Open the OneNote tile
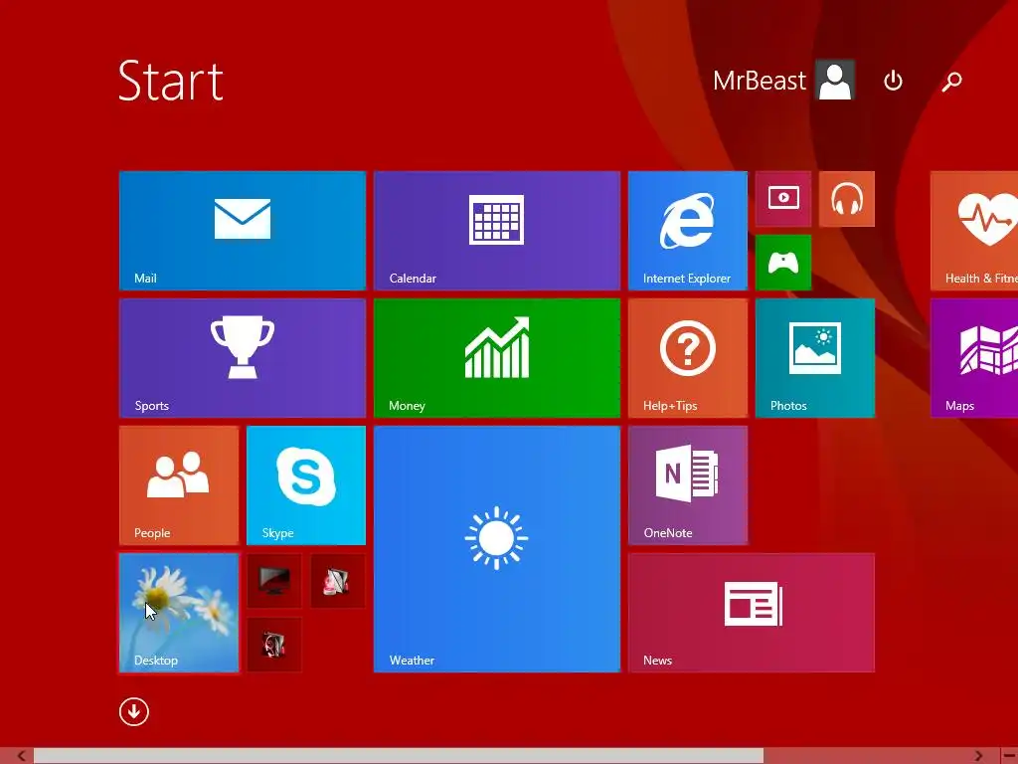Image resolution: width=1018 pixels, height=764 pixels. [688, 485]
